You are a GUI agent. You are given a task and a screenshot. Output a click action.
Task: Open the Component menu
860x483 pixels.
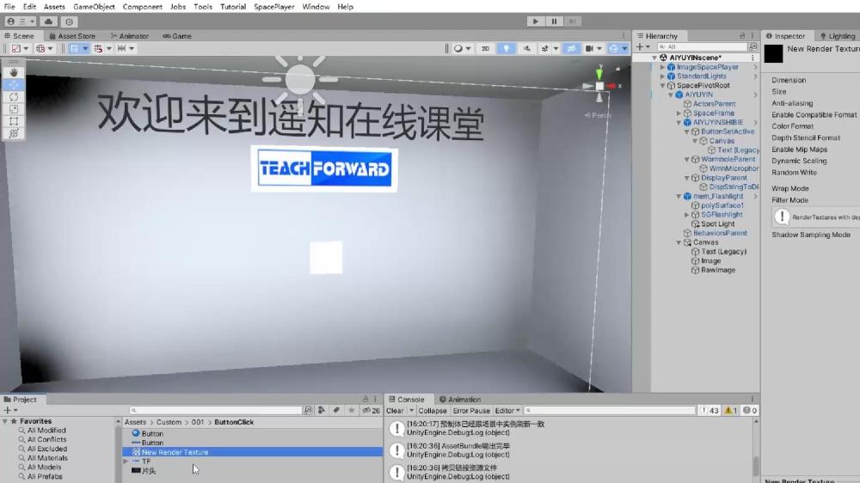142,7
